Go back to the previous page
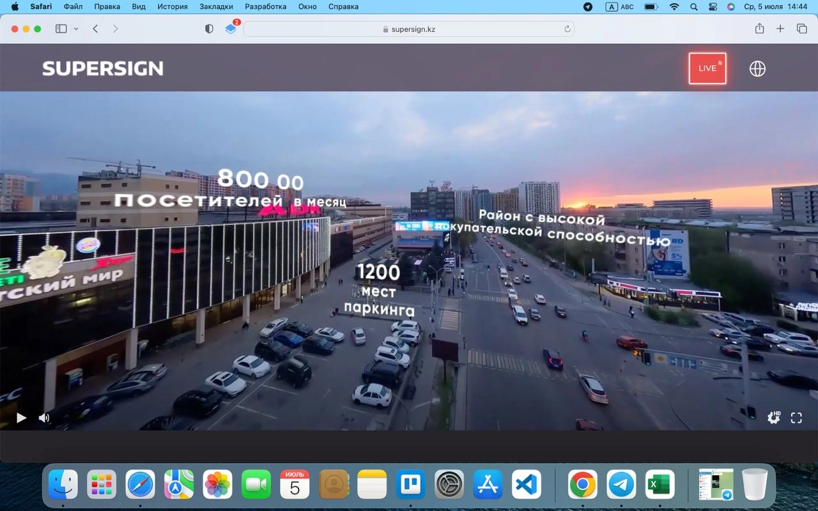The image size is (818, 511). tap(95, 29)
